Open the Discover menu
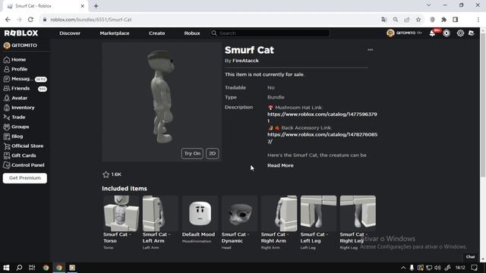Viewport: 486px width, 273px height. (x=70, y=33)
